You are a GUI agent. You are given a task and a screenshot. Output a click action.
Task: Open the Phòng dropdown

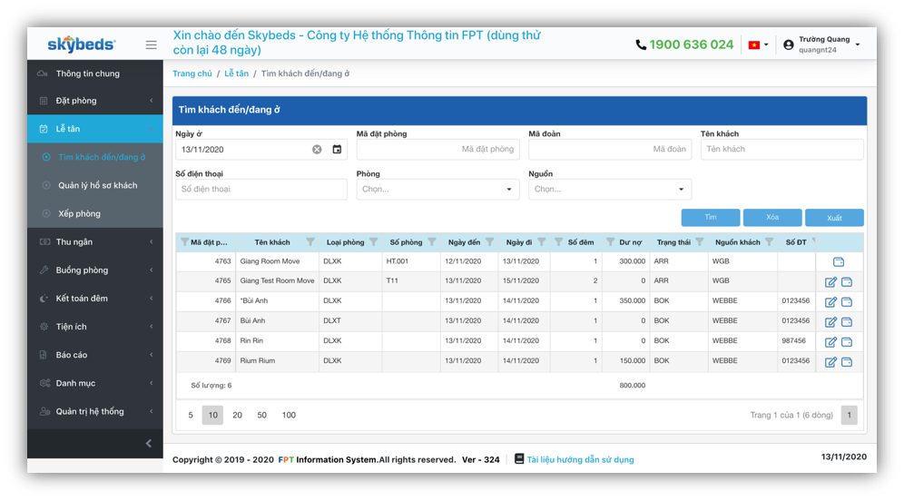pyautogui.click(x=437, y=190)
